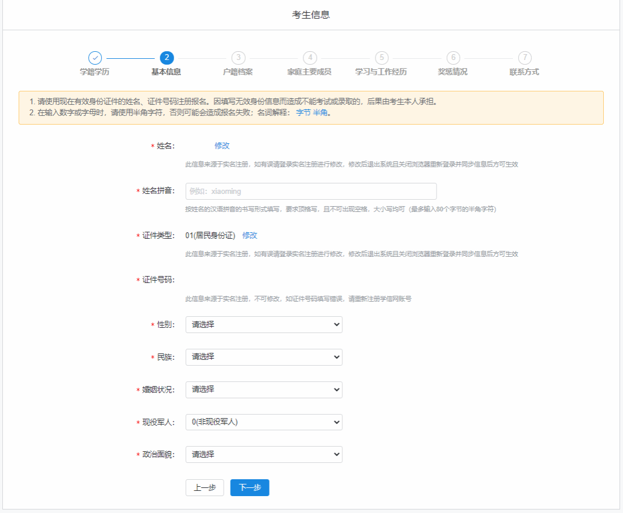Select step 4 家庭主要成员 circle
This screenshot has width=623, height=513.
tap(310, 58)
